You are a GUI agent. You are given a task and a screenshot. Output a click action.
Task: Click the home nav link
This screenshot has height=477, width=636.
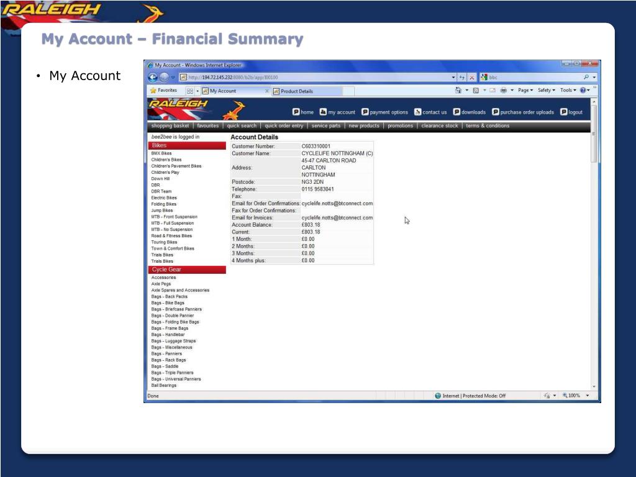pos(303,112)
